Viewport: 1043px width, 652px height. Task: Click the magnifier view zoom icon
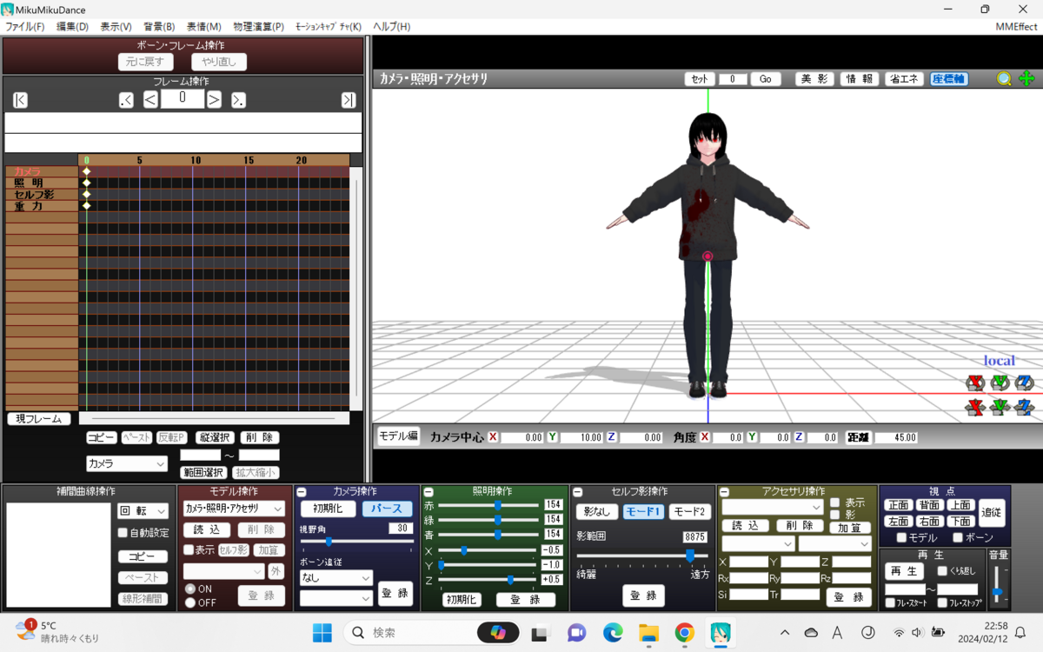[x=1004, y=78]
